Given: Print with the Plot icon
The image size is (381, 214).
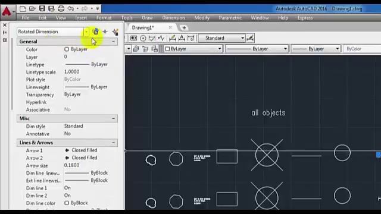Looking at the screenshot, I should coord(61,9).
